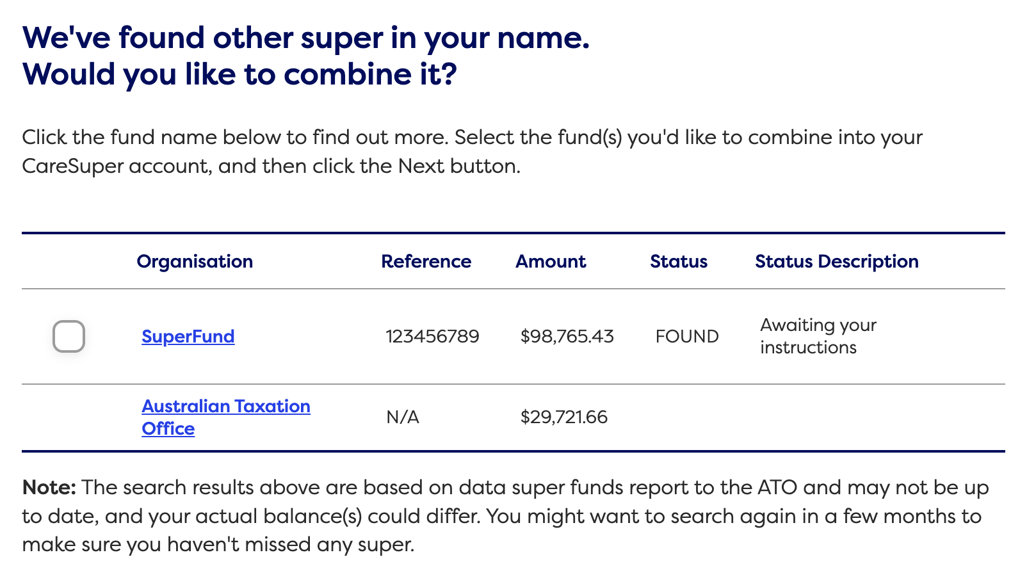Click the FOUND status value
Viewport: 1036px width, 580px height.
[687, 336]
